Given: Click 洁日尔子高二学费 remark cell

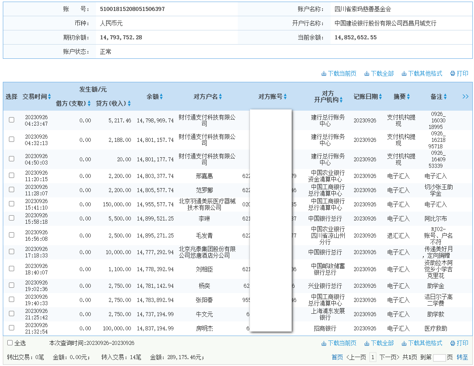Looking at the screenshot, I should pyautogui.click(x=438, y=300).
